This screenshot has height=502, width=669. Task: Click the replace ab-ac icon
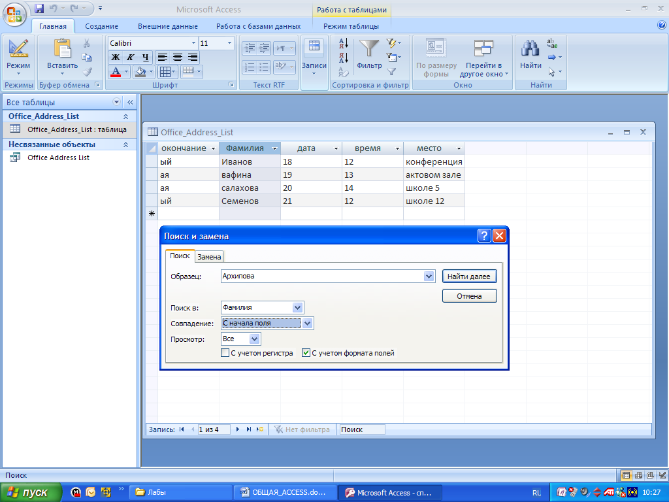552,43
